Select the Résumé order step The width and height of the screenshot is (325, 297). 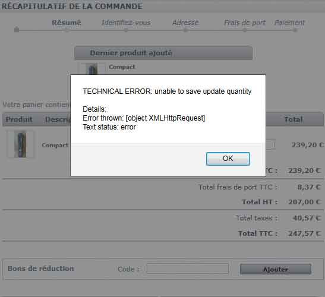[x=67, y=23]
